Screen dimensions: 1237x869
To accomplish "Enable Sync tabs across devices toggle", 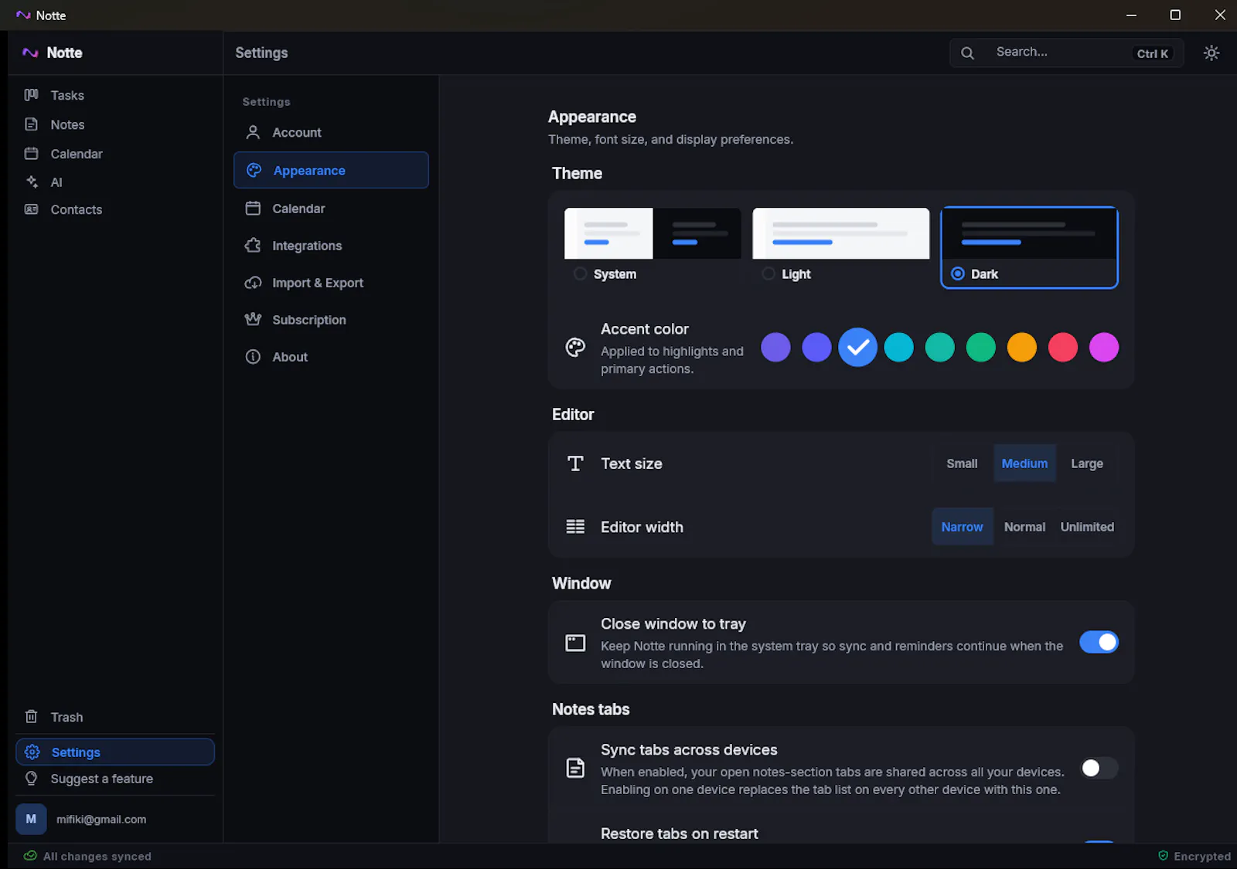I will (x=1099, y=768).
